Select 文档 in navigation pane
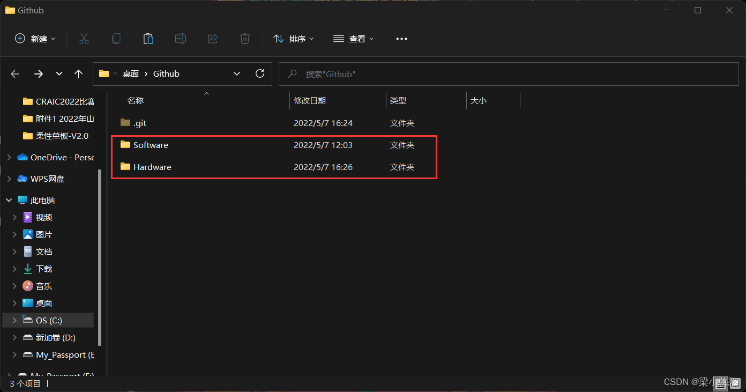746x392 pixels. (38, 252)
